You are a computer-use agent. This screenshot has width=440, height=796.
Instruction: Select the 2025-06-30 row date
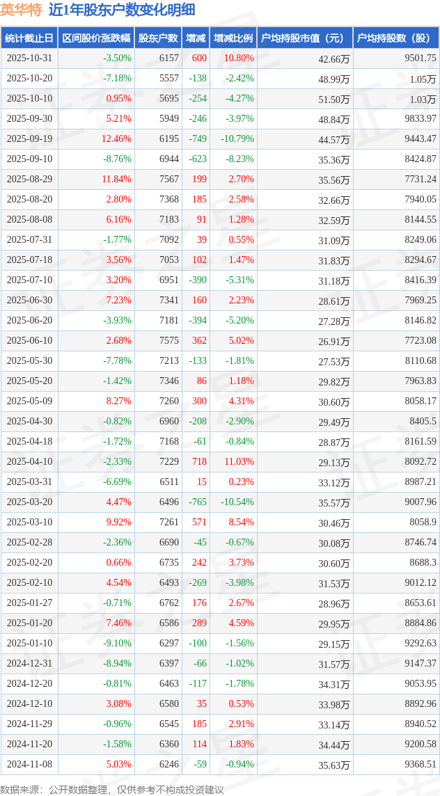29,300
